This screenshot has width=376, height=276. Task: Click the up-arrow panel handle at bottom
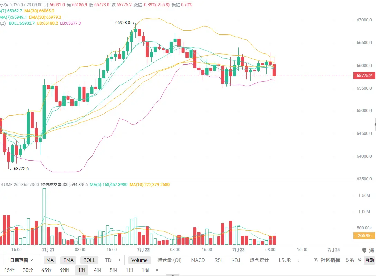click(172, 275)
